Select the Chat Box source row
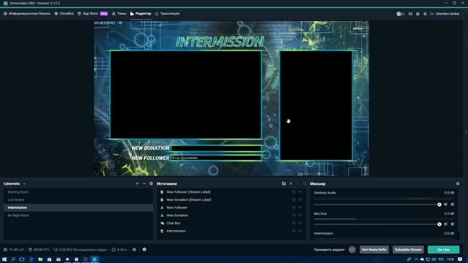The height and width of the screenshot is (263, 468). tap(231, 223)
